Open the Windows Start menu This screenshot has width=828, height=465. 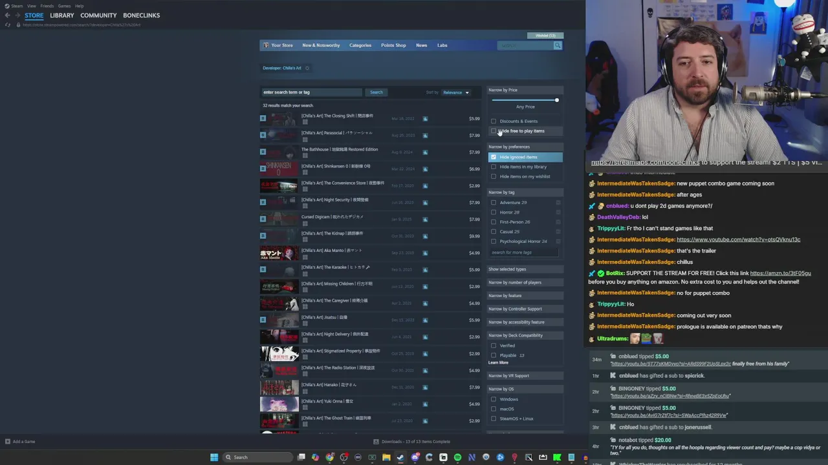pyautogui.click(x=214, y=457)
